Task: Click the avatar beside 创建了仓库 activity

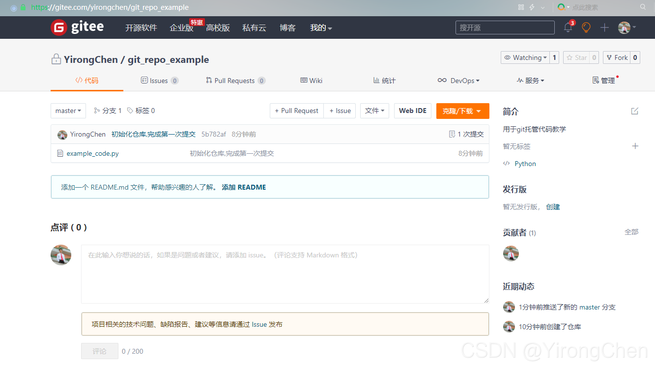Action: (x=509, y=327)
